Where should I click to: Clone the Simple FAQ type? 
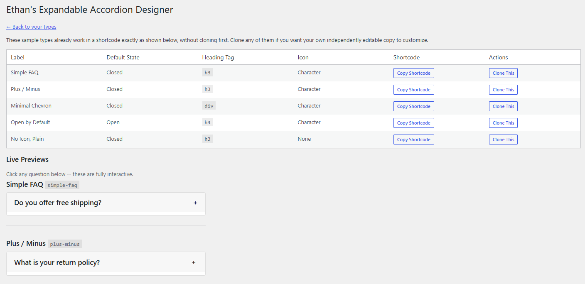click(x=503, y=73)
